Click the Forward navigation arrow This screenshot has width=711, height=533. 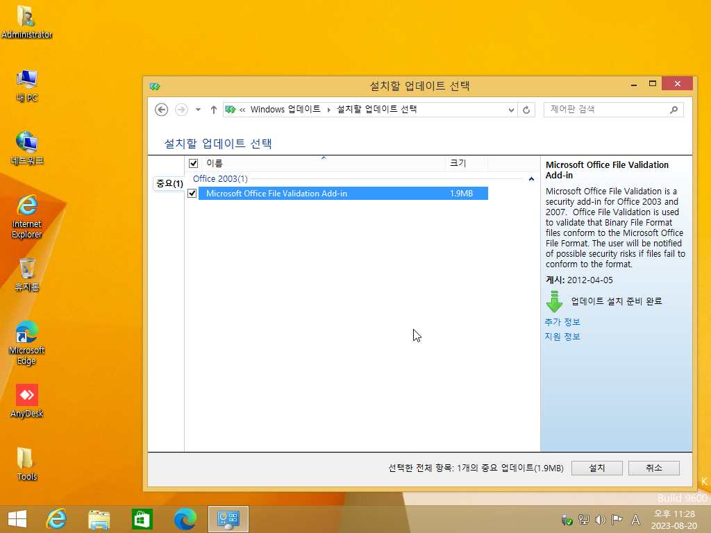181,110
